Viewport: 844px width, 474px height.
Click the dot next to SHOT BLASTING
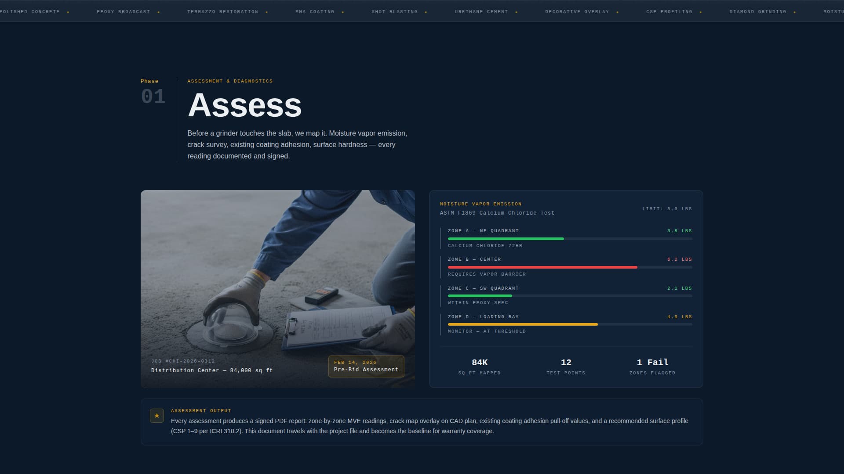click(425, 12)
